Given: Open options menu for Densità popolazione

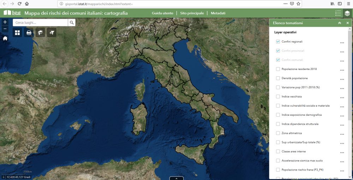Looking at the screenshot, I should click(342, 79).
